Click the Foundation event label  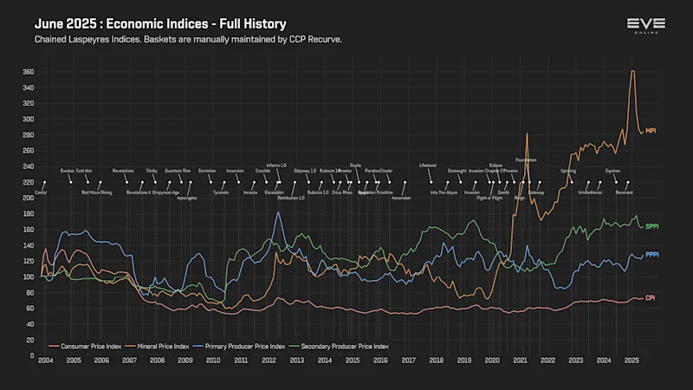click(x=526, y=160)
